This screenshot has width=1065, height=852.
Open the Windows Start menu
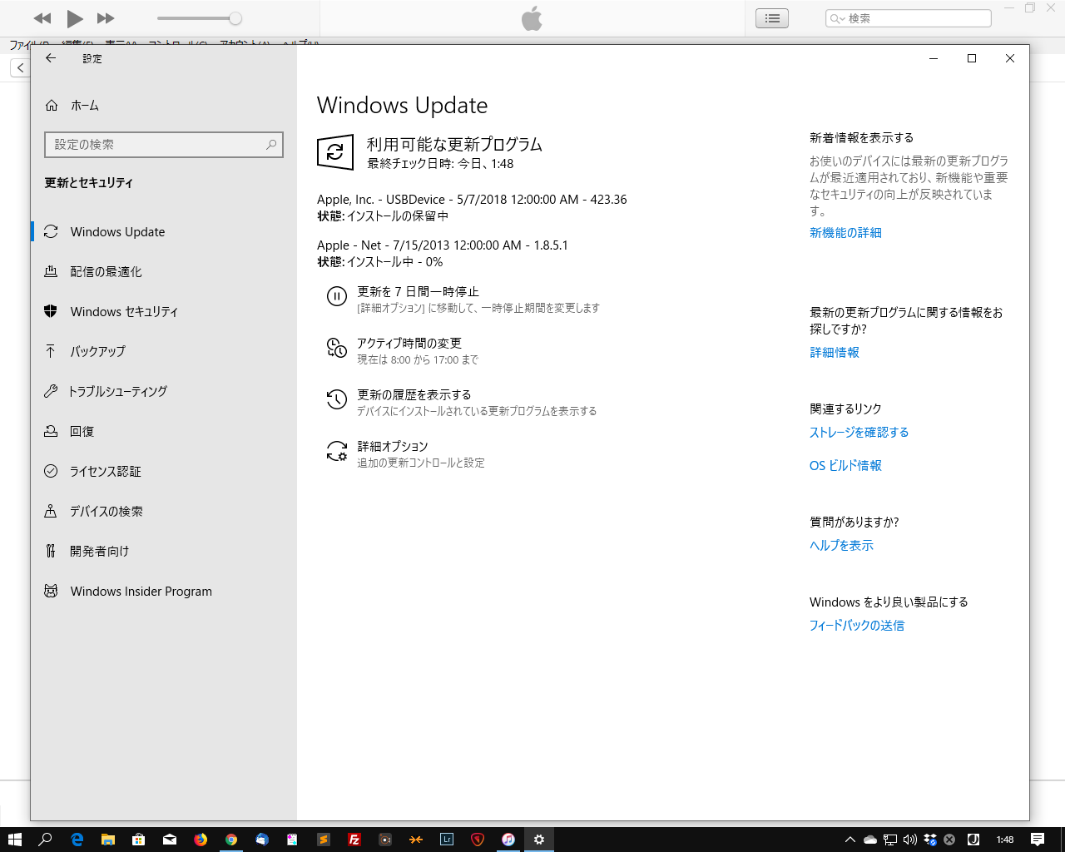(14, 840)
